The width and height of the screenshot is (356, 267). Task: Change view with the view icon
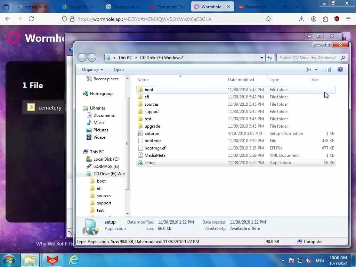click(309, 70)
